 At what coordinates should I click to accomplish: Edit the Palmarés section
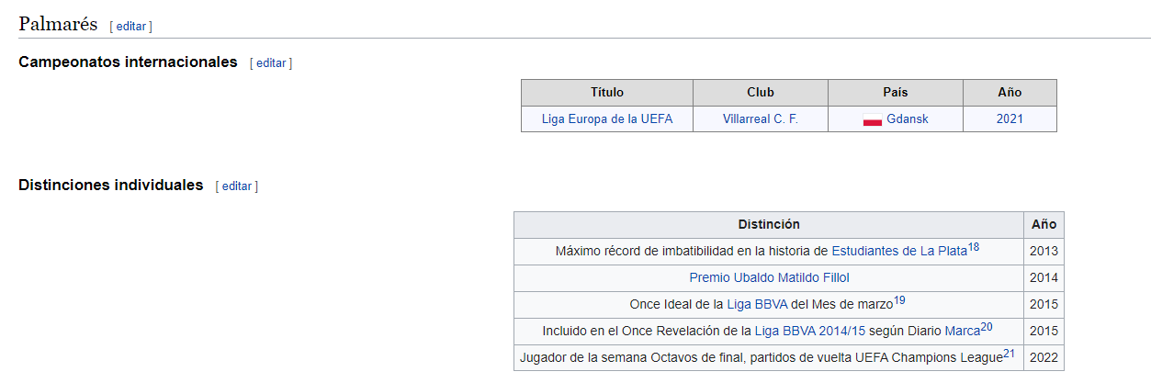click(x=131, y=27)
